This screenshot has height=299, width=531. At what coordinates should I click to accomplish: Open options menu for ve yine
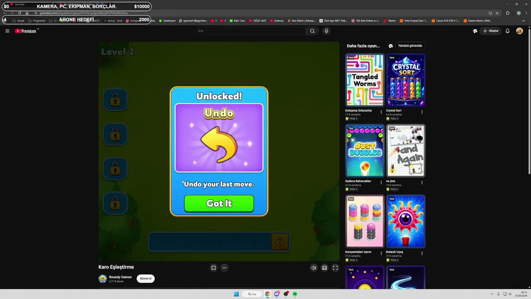pyautogui.click(x=422, y=183)
